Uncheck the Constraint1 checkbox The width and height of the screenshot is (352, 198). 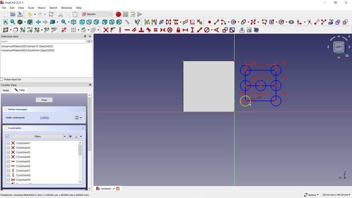pyautogui.click(x=8, y=143)
